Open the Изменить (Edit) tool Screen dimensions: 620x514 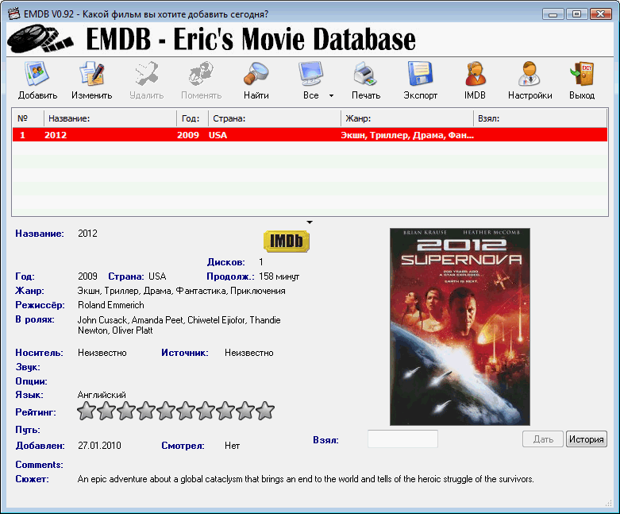(92, 74)
